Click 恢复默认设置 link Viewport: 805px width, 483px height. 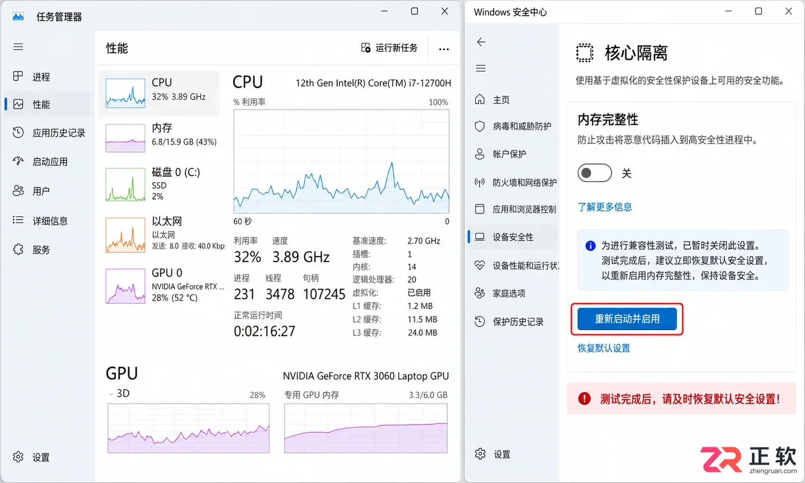(x=604, y=348)
